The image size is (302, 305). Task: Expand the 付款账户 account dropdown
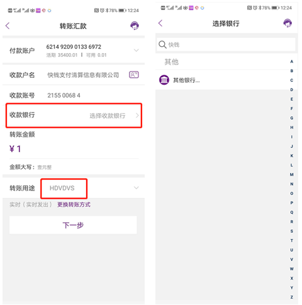point(136,50)
